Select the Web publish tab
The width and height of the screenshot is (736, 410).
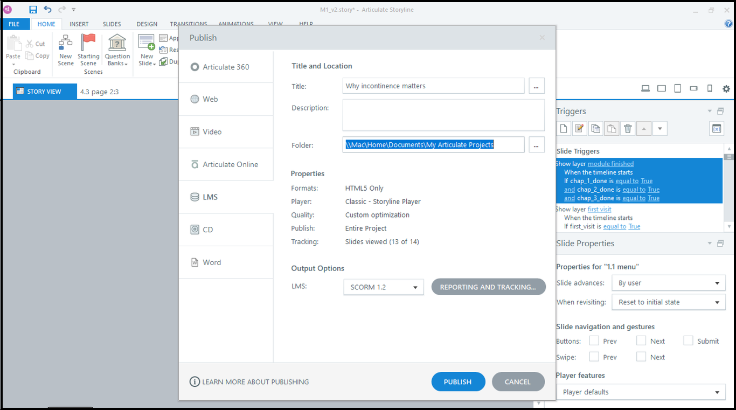click(x=210, y=99)
